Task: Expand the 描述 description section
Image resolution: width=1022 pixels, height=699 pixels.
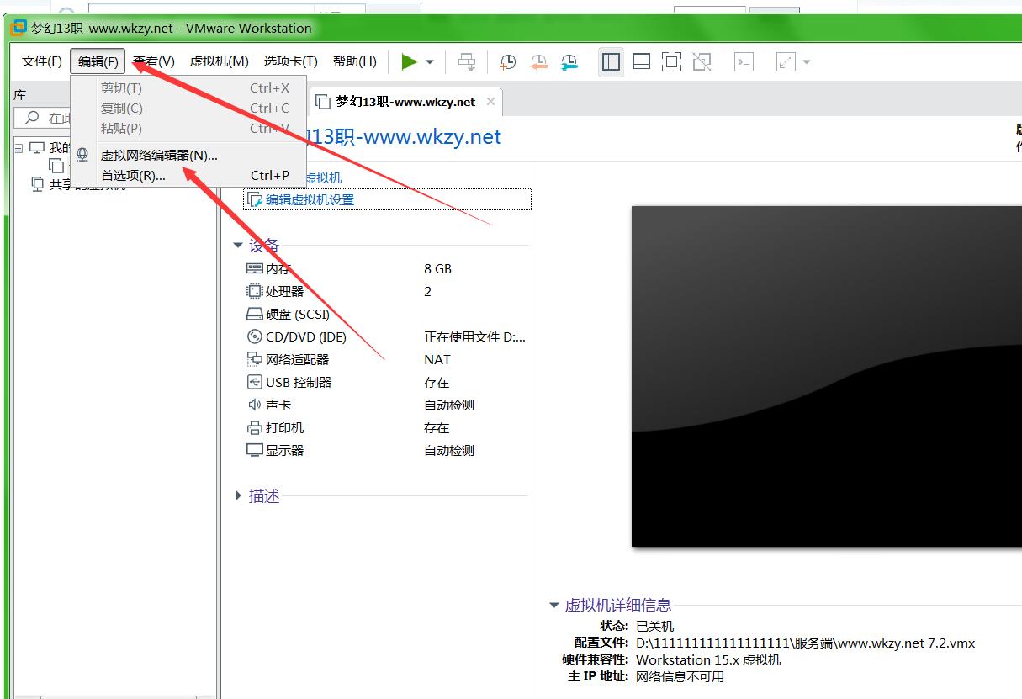Action: tap(239, 496)
